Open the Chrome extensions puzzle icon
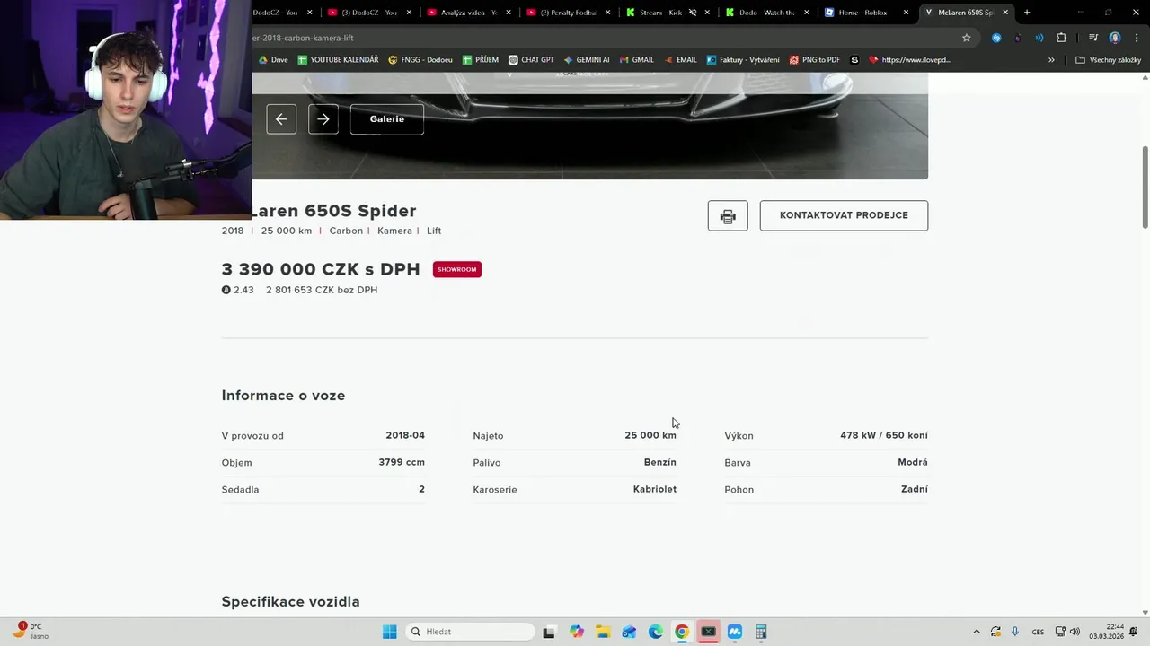 [x=1062, y=38]
